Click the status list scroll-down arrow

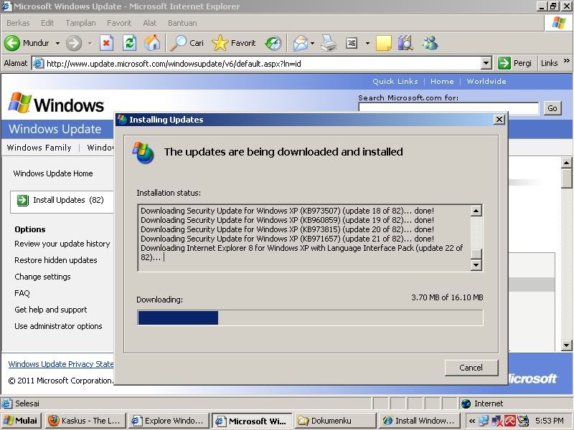click(476, 264)
